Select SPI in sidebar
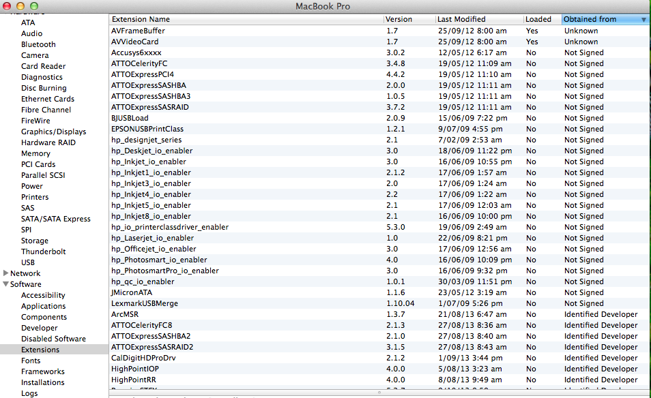The width and height of the screenshot is (651, 398). click(x=26, y=230)
